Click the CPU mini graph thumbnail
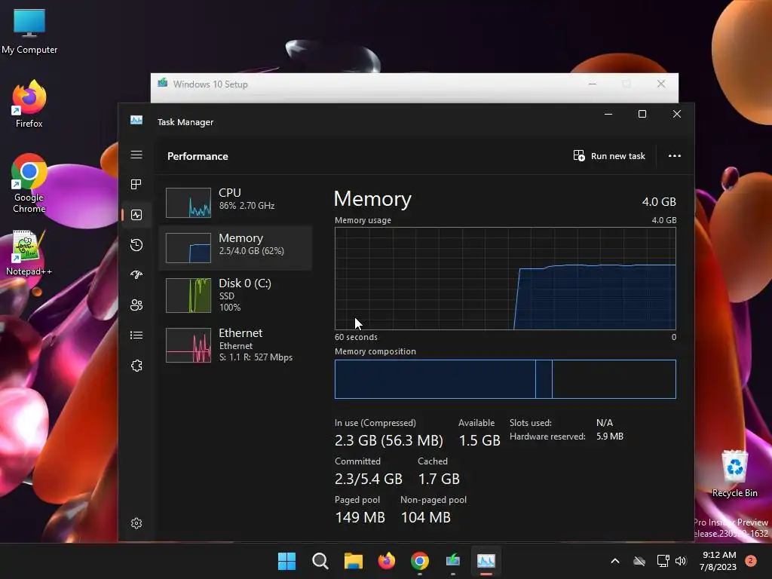The image size is (772, 579). (188, 202)
